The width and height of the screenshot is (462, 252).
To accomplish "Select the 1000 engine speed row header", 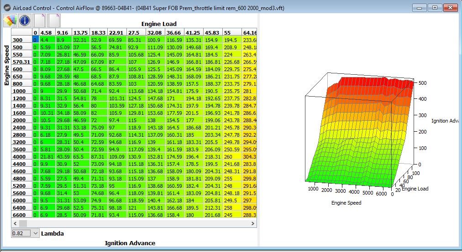I will [x=21, y=91].
